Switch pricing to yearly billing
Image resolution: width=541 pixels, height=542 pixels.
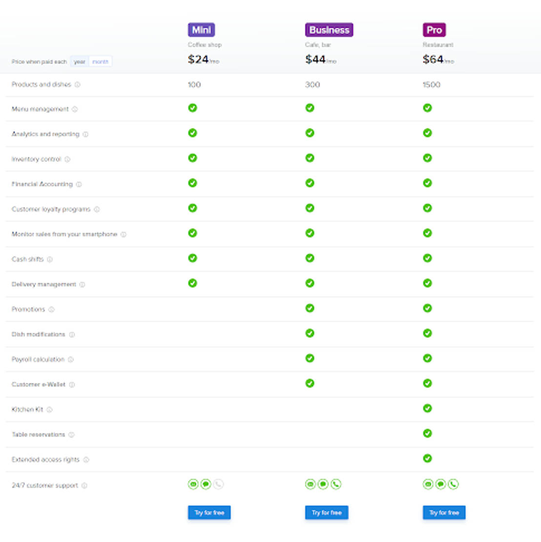80,62
